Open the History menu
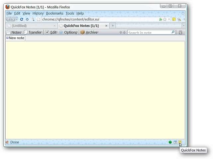This screenshot has height=159, width=213. click(38, 13)
